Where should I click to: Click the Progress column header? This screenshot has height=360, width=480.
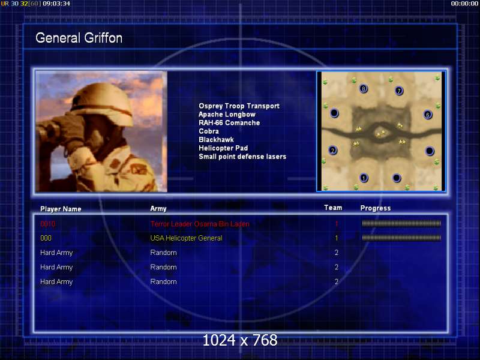tap(376, 208)
